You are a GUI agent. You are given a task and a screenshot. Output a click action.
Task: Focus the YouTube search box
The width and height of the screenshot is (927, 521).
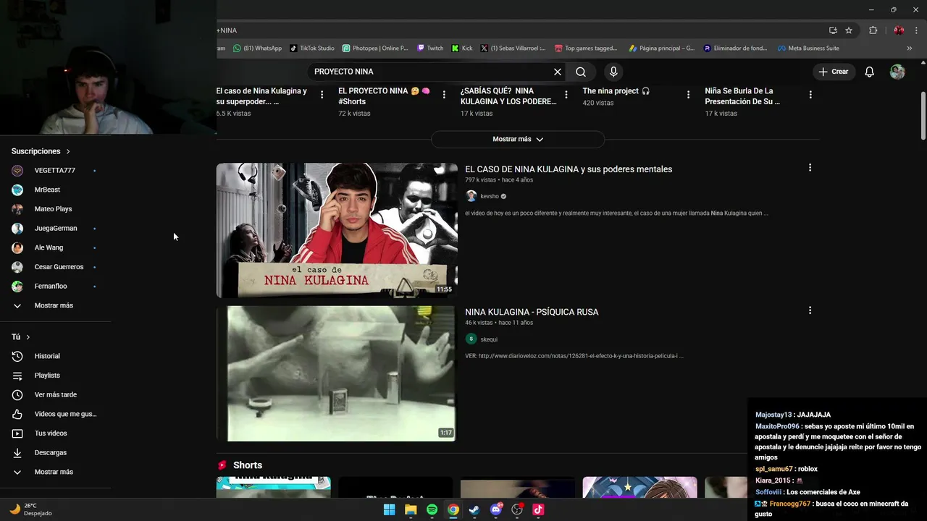point(431,72)
